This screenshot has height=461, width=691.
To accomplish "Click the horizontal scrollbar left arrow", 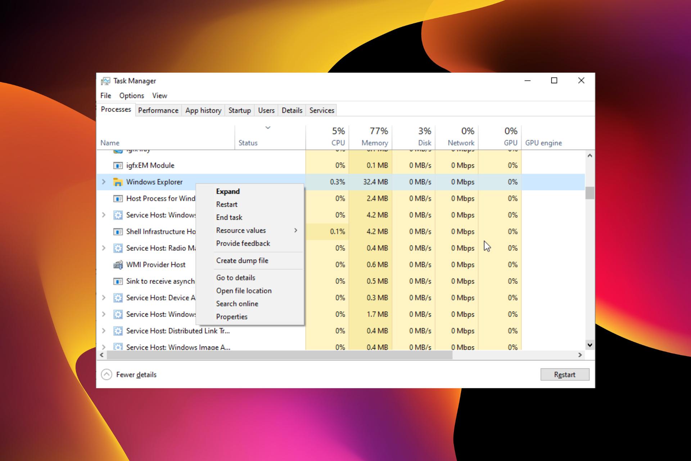I will (x=102, y=355).
